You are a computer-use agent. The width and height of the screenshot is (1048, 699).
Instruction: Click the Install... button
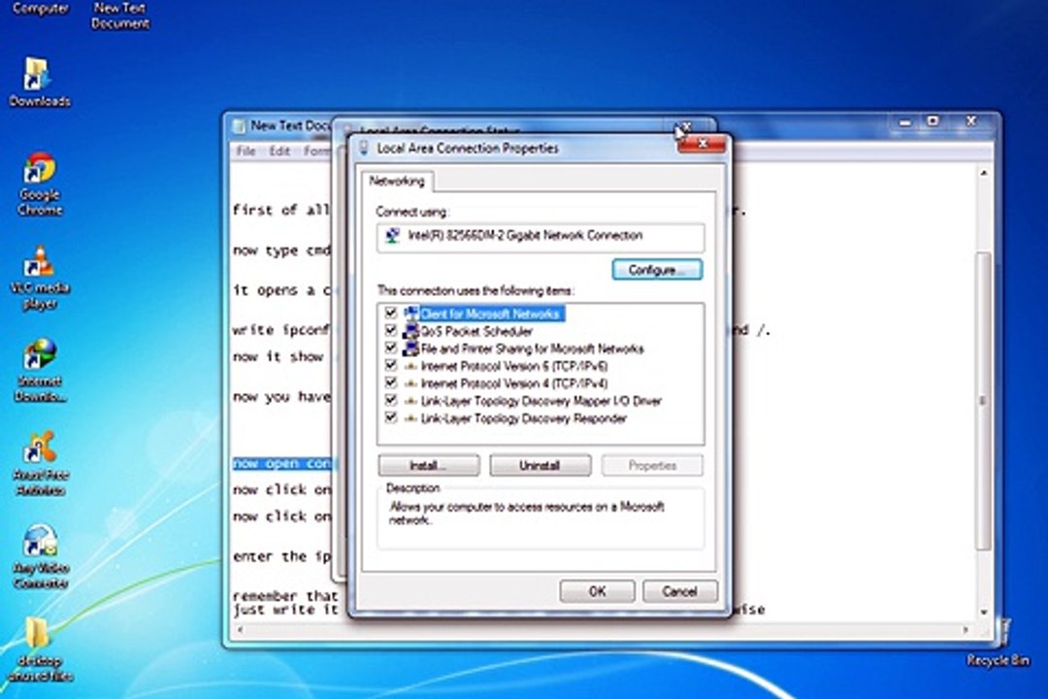click(x=429, y=466)
